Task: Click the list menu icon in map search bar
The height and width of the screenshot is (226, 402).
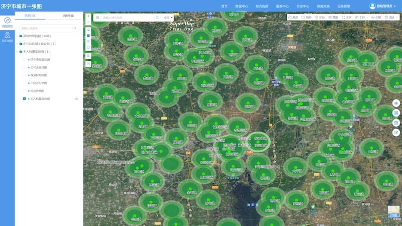Action: coord(97,18)
